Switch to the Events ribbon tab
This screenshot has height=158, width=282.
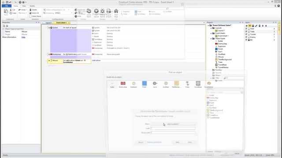tap(32, 6)
